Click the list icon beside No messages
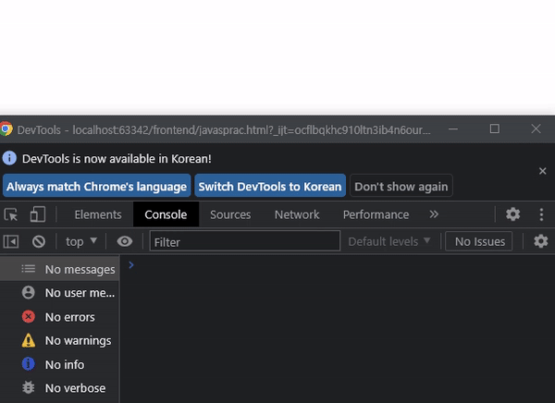 point(29,269)
